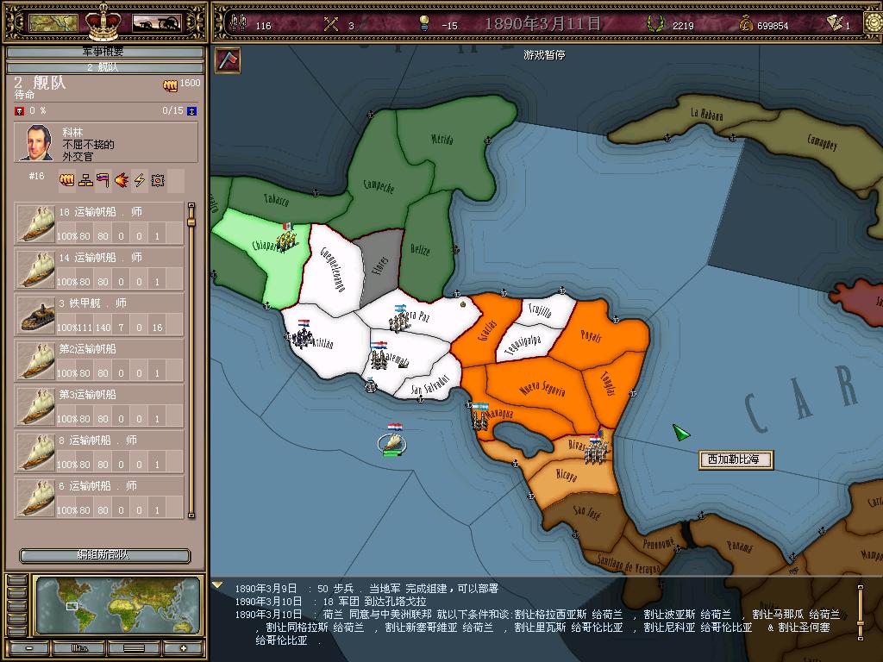
Task: Click the fourth map-mode button beside the minimap
Action: [x=17, y=617]
